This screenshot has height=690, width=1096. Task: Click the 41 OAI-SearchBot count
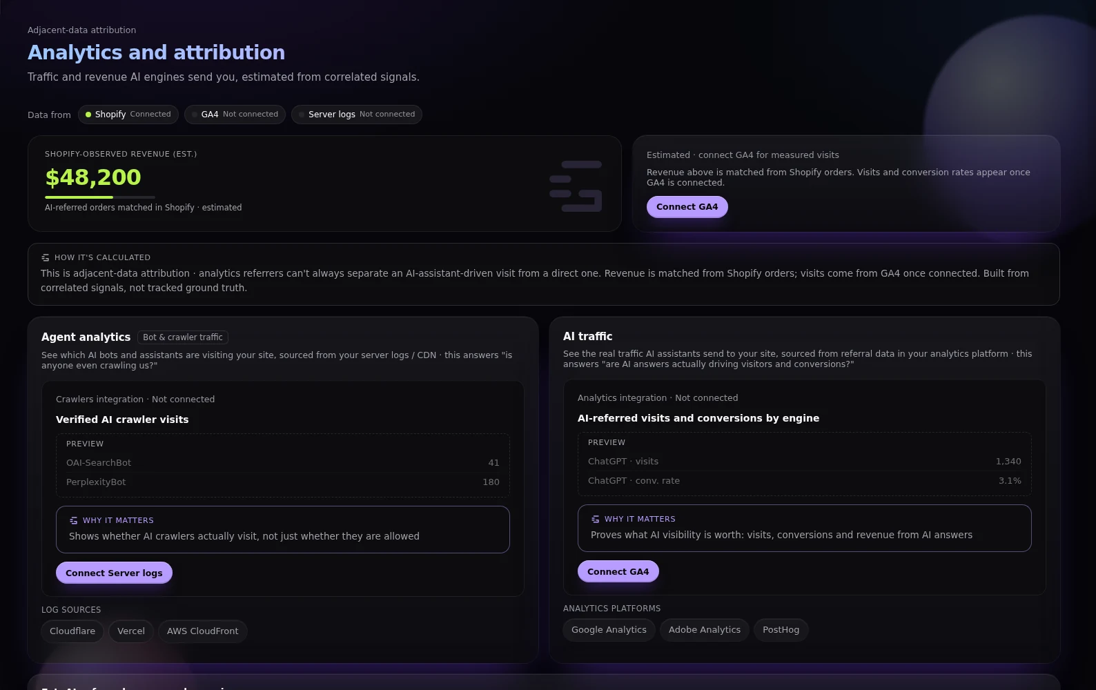click(493, 463)
